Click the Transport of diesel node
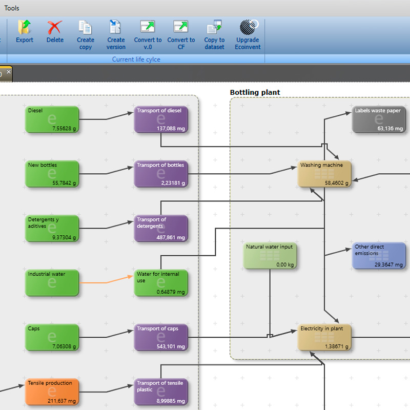The width and height of the screenshot is (410, 410). click(x=161, y=119)
